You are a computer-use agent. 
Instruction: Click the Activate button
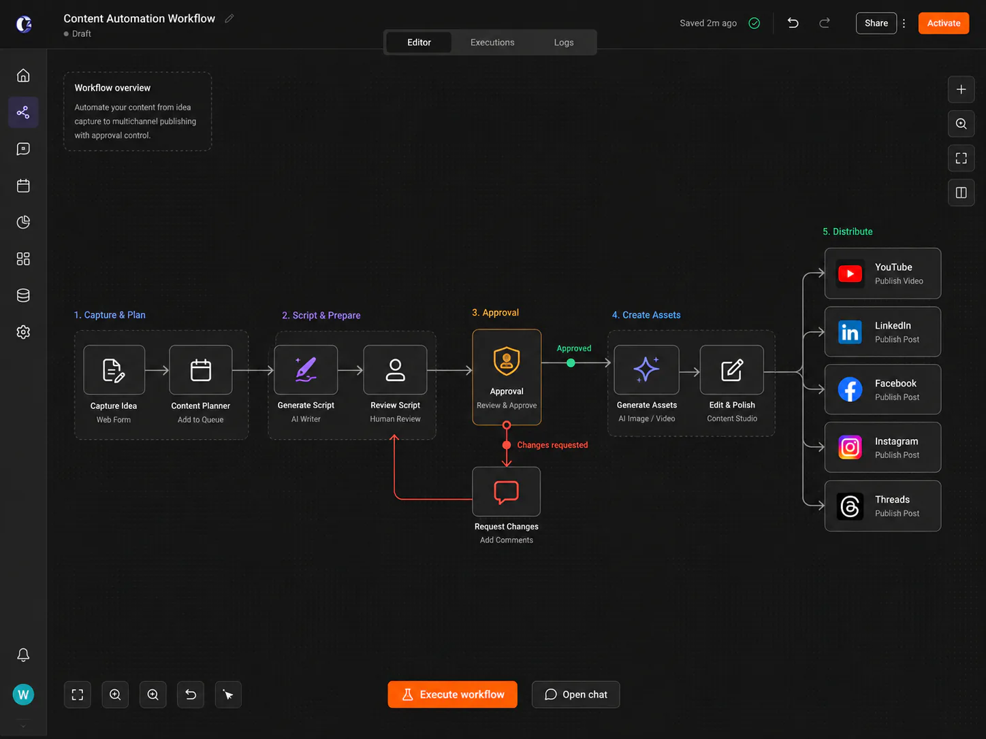[944, 23]
